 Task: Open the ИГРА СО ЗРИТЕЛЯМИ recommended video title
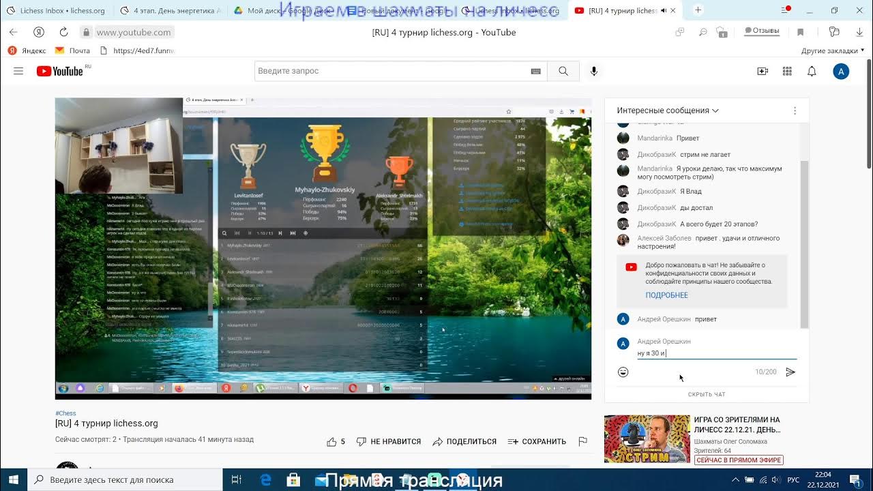pyautogui.click(x=737, y=425)
